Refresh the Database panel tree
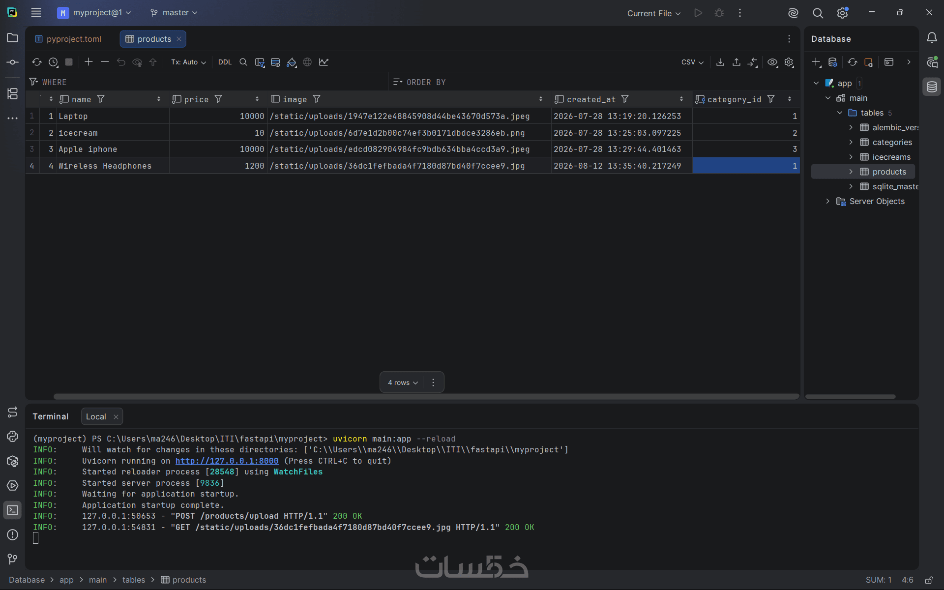Image resolution: width=944 pixels, height=590 pixels. pyautogui.click(x=853, y=62)
